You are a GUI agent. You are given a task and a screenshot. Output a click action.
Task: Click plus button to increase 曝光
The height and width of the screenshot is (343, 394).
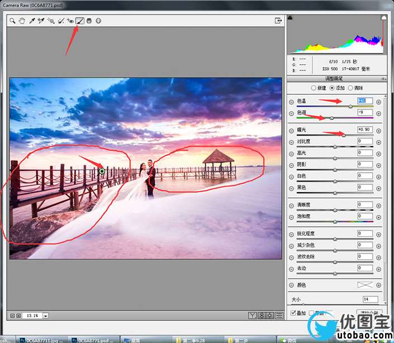[x=378, y=130]
